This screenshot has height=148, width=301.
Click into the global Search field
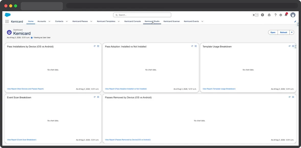(x=142, y=15)
